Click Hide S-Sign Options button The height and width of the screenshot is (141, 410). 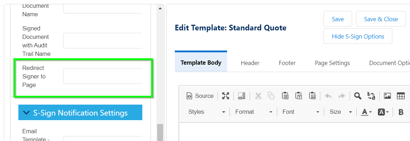358,36
